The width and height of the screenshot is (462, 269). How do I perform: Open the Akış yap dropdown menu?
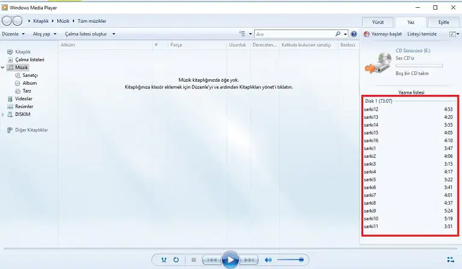tap(45, 34)
